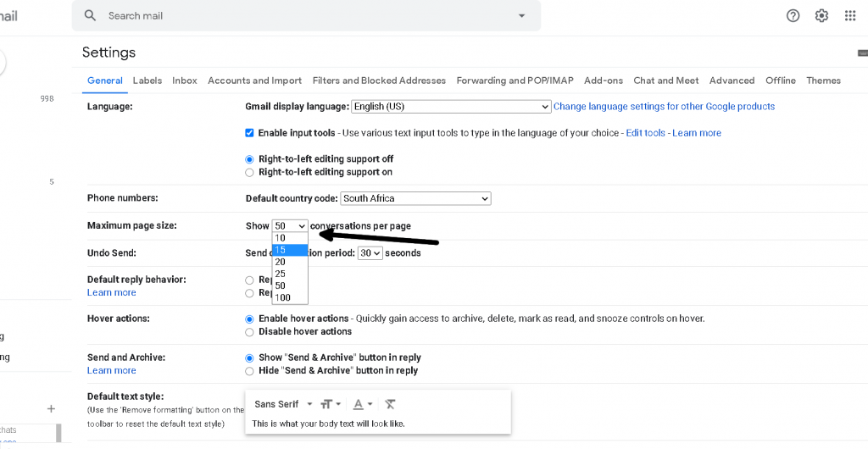The image size is (868, 449).
Task: Click the Remove formatting icon
Action: click(390, 404)
